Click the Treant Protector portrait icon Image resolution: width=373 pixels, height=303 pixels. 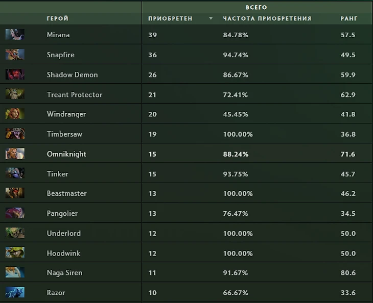[x=15, y=94]
